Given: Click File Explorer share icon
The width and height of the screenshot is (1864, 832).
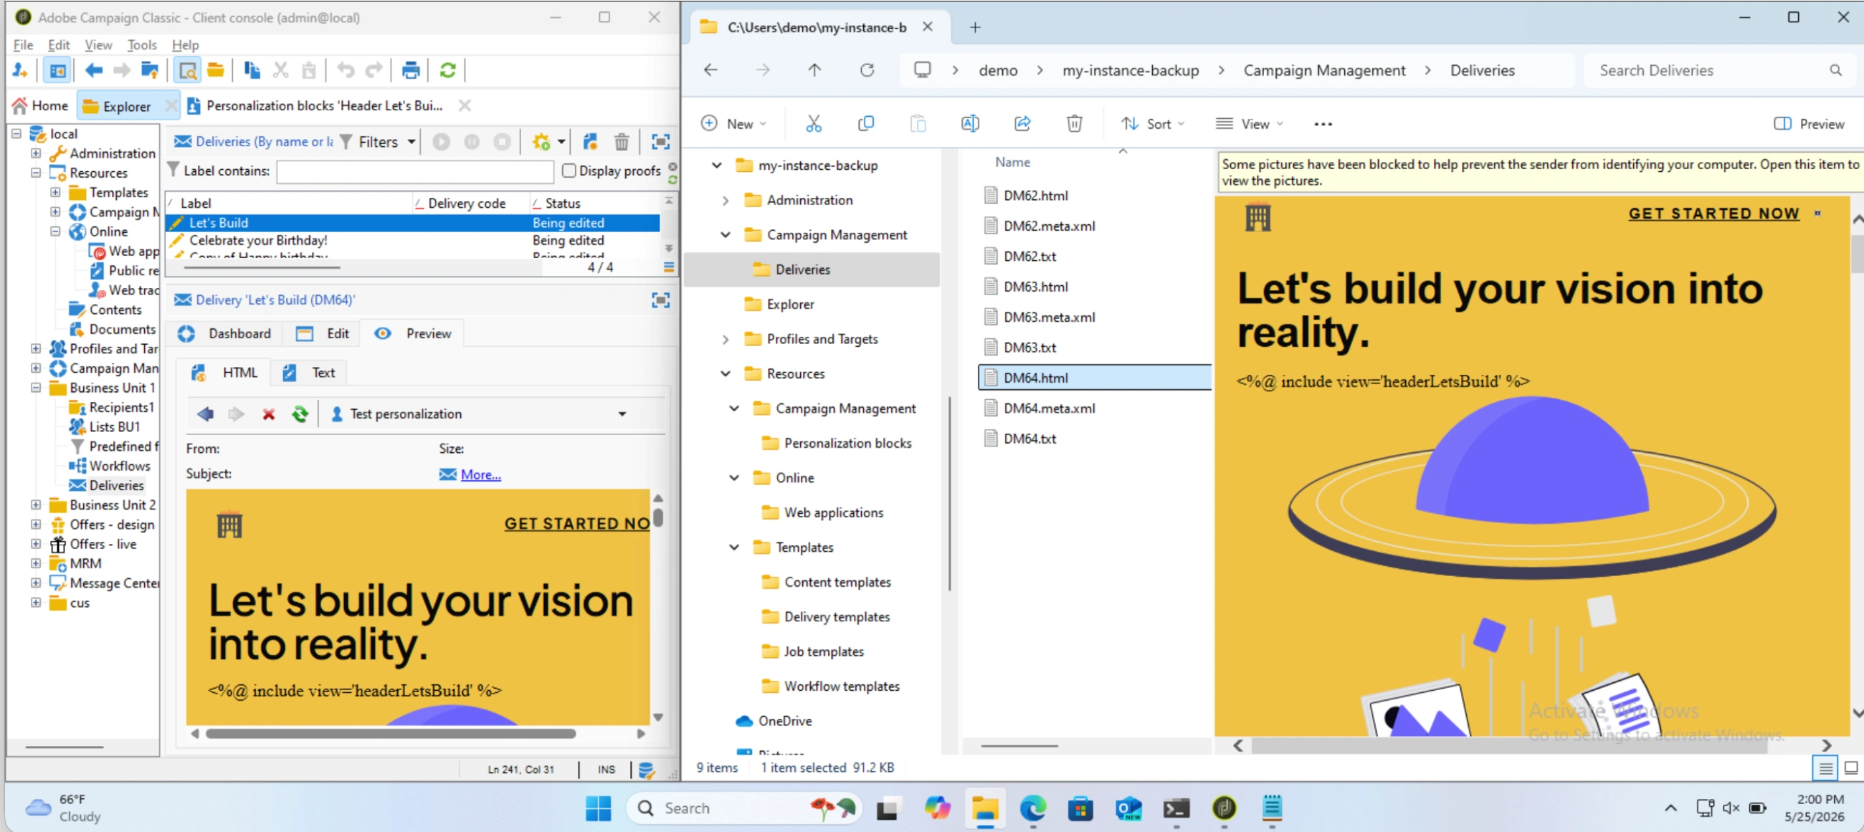Looking at the screenshot, I should coord(1022,124).
